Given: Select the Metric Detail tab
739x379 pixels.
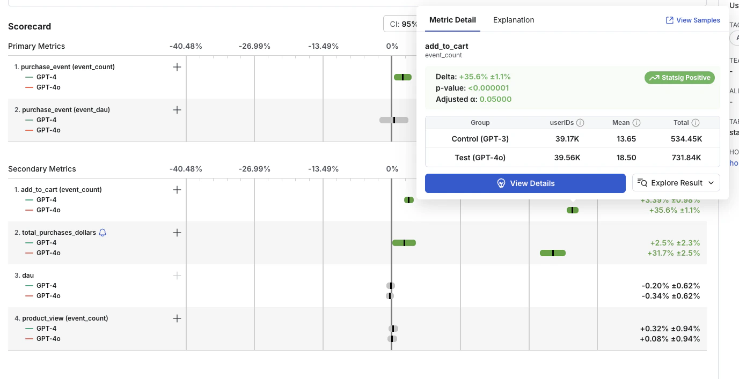Looking at the screenshot, I should 452,20.
